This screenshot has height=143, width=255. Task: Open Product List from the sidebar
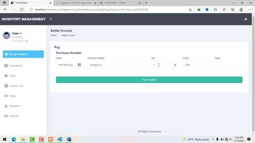[16, 86]
